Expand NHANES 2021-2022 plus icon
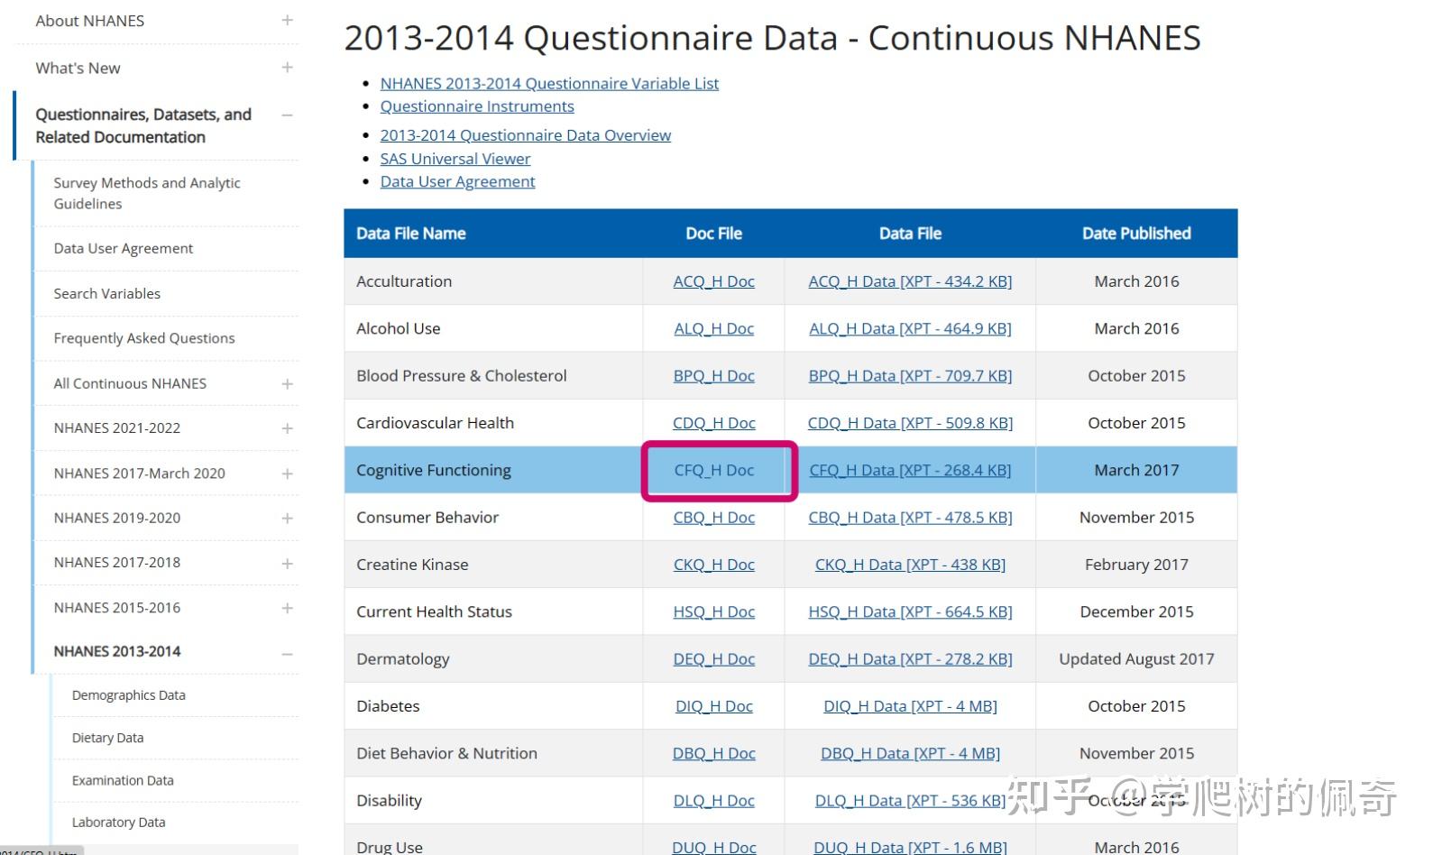Image resolution: width=1433 pixels, height=855 pixels. pyautogui.click(x=287, y=428)
